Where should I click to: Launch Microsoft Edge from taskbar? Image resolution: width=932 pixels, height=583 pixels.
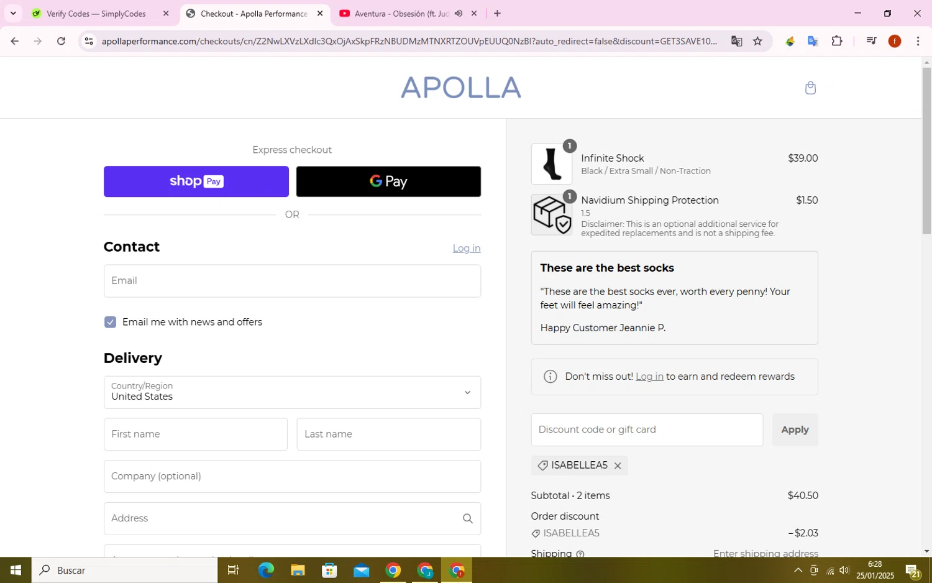(x=266, y=570)
